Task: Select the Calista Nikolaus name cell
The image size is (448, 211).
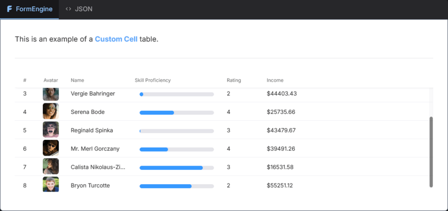Action: point(98,167)
